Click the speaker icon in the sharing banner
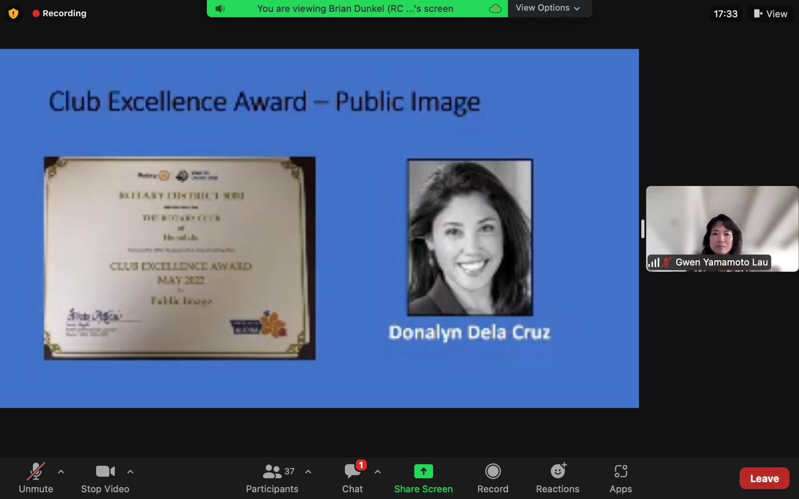The height and width of the screenshot is (499, 799). [220, 9]
